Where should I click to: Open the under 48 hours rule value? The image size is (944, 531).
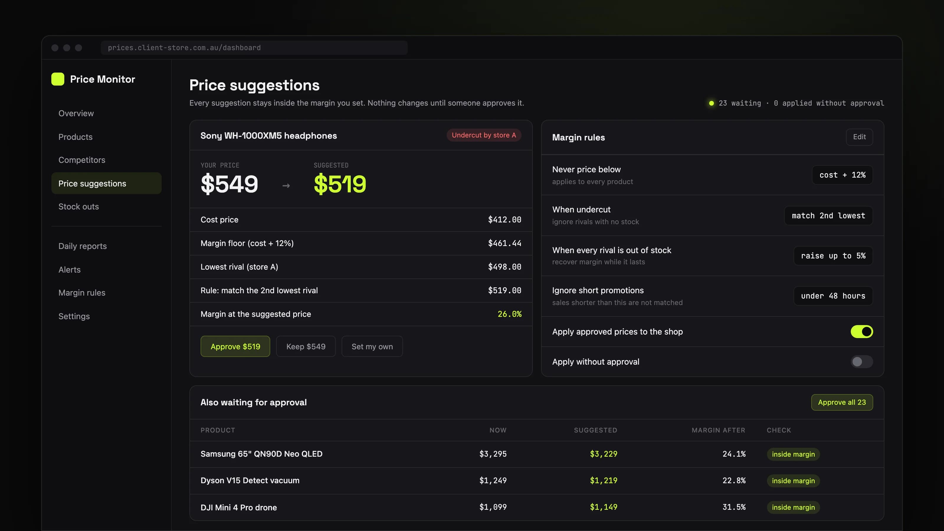point(833,296)
